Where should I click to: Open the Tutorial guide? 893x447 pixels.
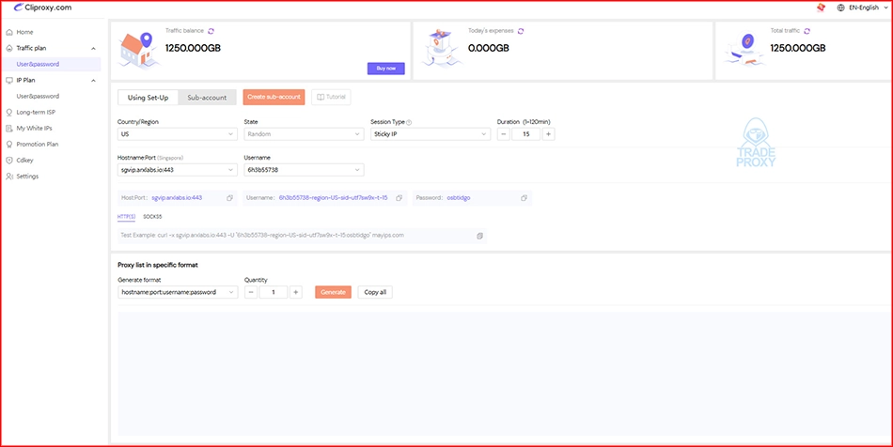click(331, 97)
